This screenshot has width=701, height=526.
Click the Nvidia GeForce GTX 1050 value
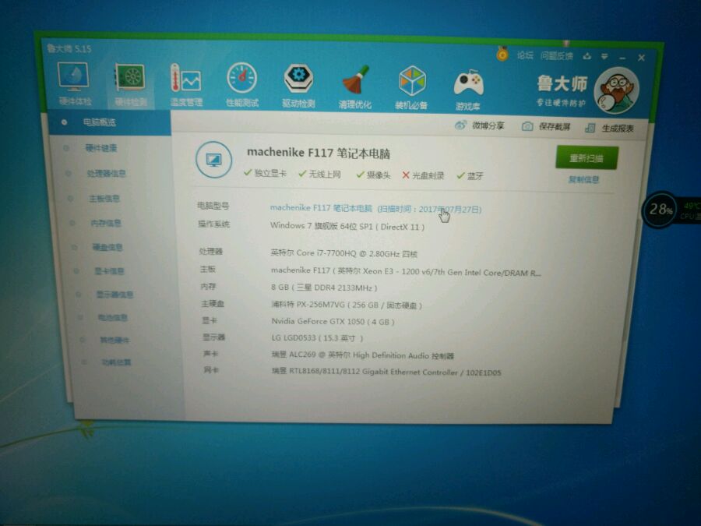[333, 321]
